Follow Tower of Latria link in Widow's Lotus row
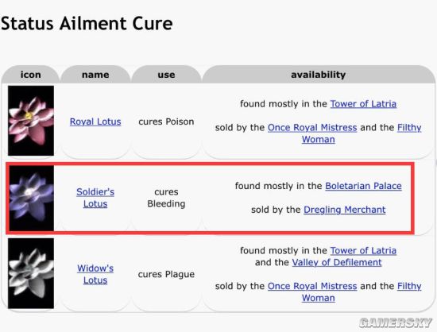437x332 pixels. pos(363,251)
